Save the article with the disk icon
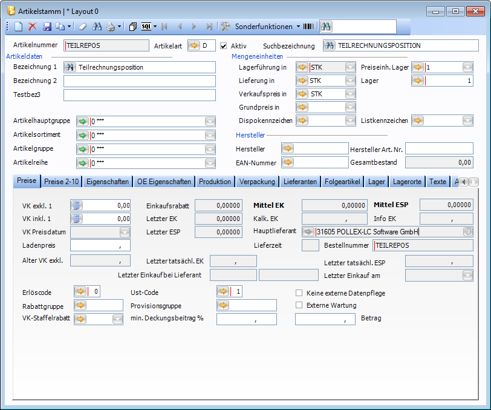Viewport: 491px width, 410px height. [46, 27]
